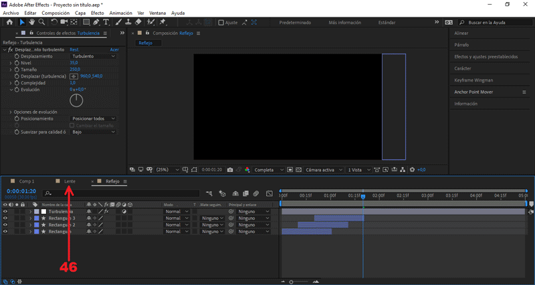
Task: Expand the Opciones de evolución section
Action: [10, 112]
